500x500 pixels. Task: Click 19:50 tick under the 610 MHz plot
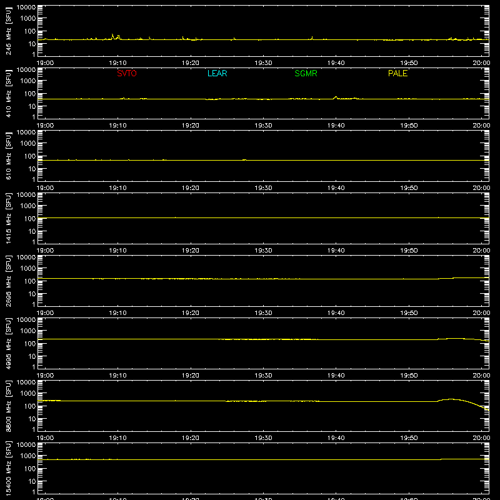pyautogui.click(x=409, y=188)
